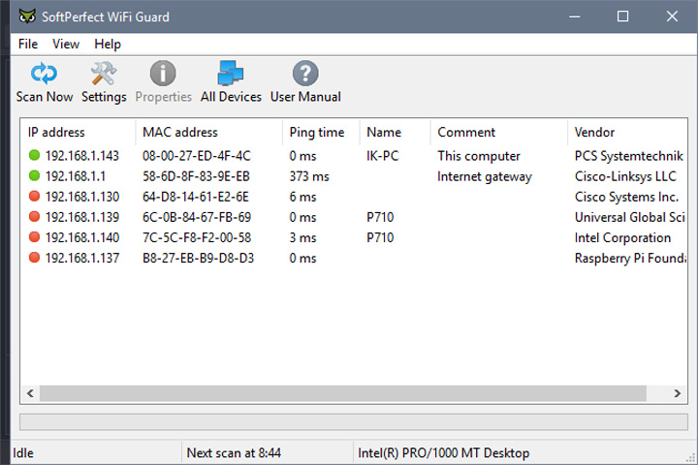This screenshot has height=465, width=698.
Task: Open the File menu
Action: (x=27, y=44)
